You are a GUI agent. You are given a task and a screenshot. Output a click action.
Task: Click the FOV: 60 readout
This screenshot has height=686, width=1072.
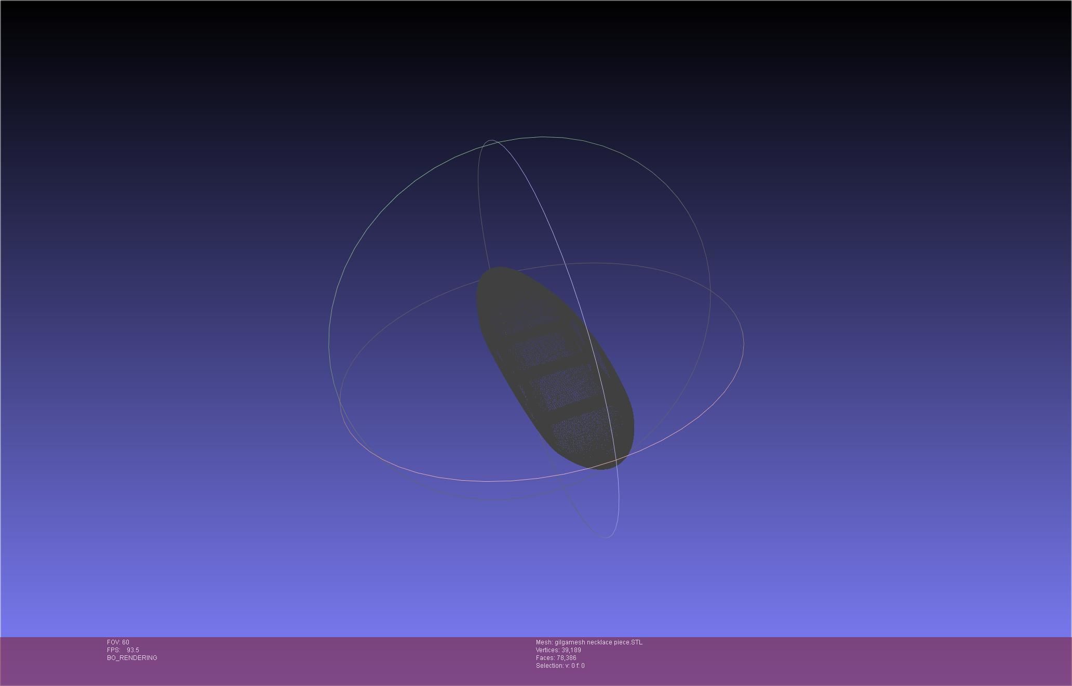click(x=118, y=642)
